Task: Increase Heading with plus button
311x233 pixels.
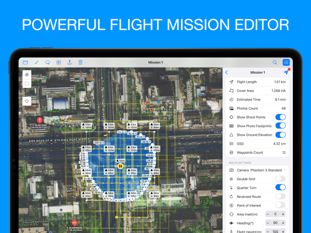Action: coord(283,223)
